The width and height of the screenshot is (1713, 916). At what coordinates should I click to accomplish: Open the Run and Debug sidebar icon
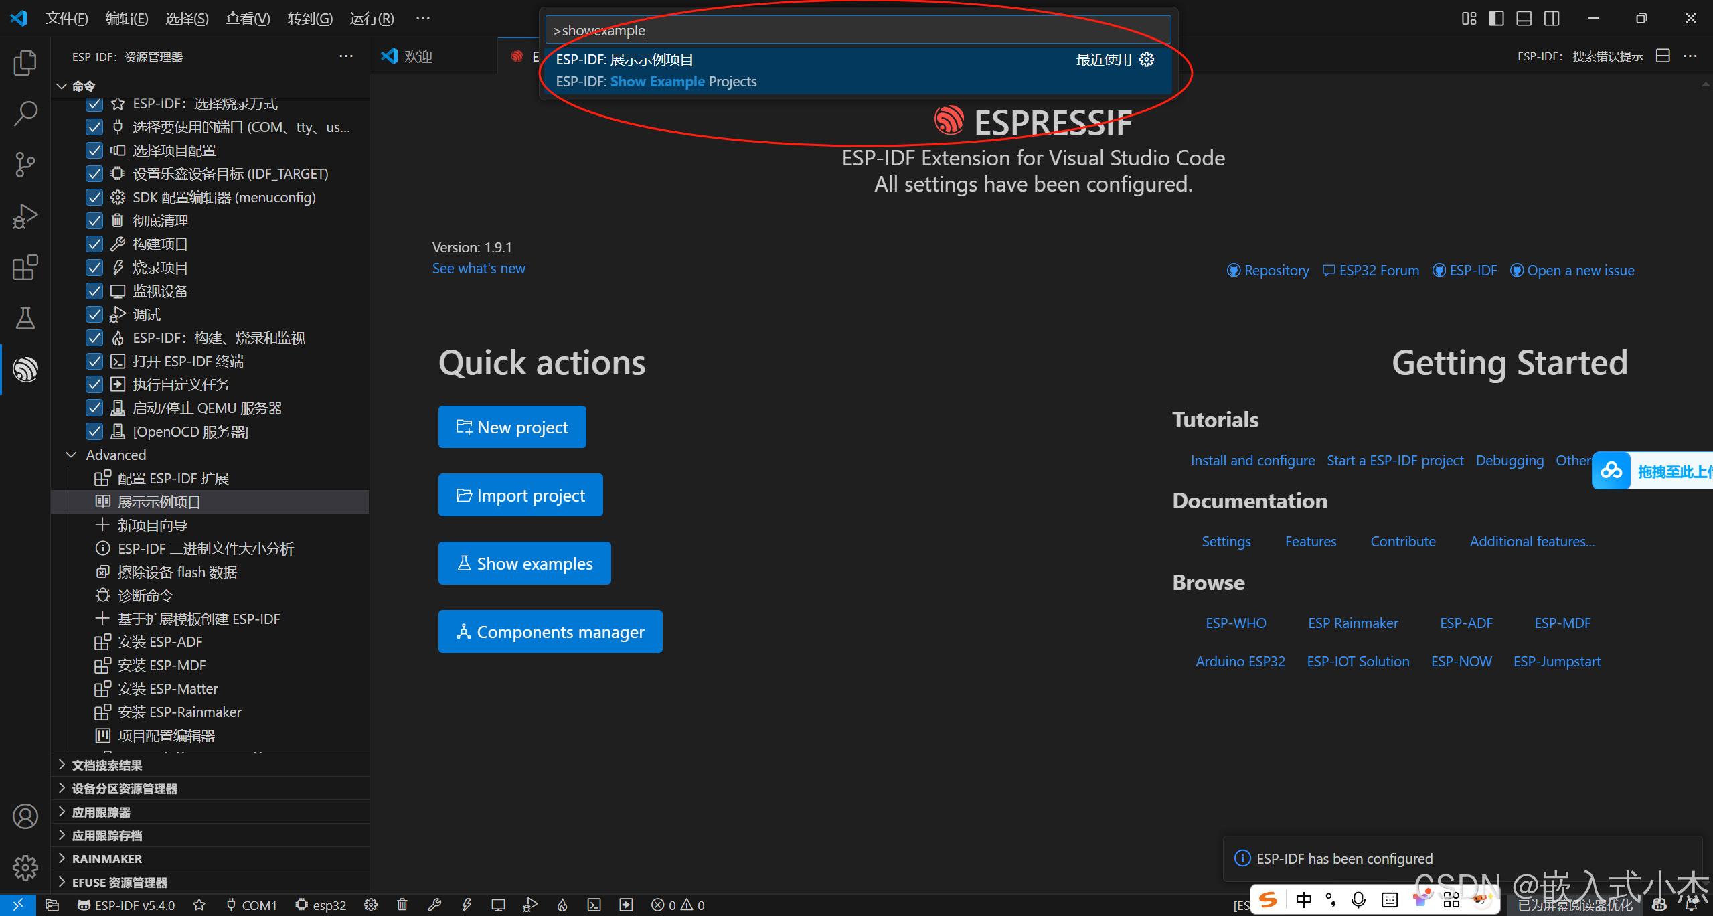coord(25,216)
